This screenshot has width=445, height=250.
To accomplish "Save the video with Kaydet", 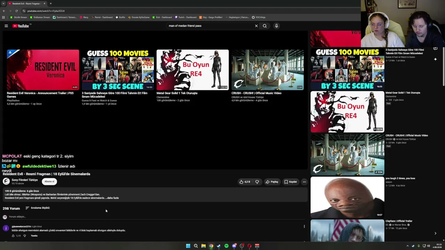I will pos(291,182).
